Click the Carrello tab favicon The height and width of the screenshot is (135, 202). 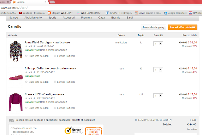[x=14, y=2]
